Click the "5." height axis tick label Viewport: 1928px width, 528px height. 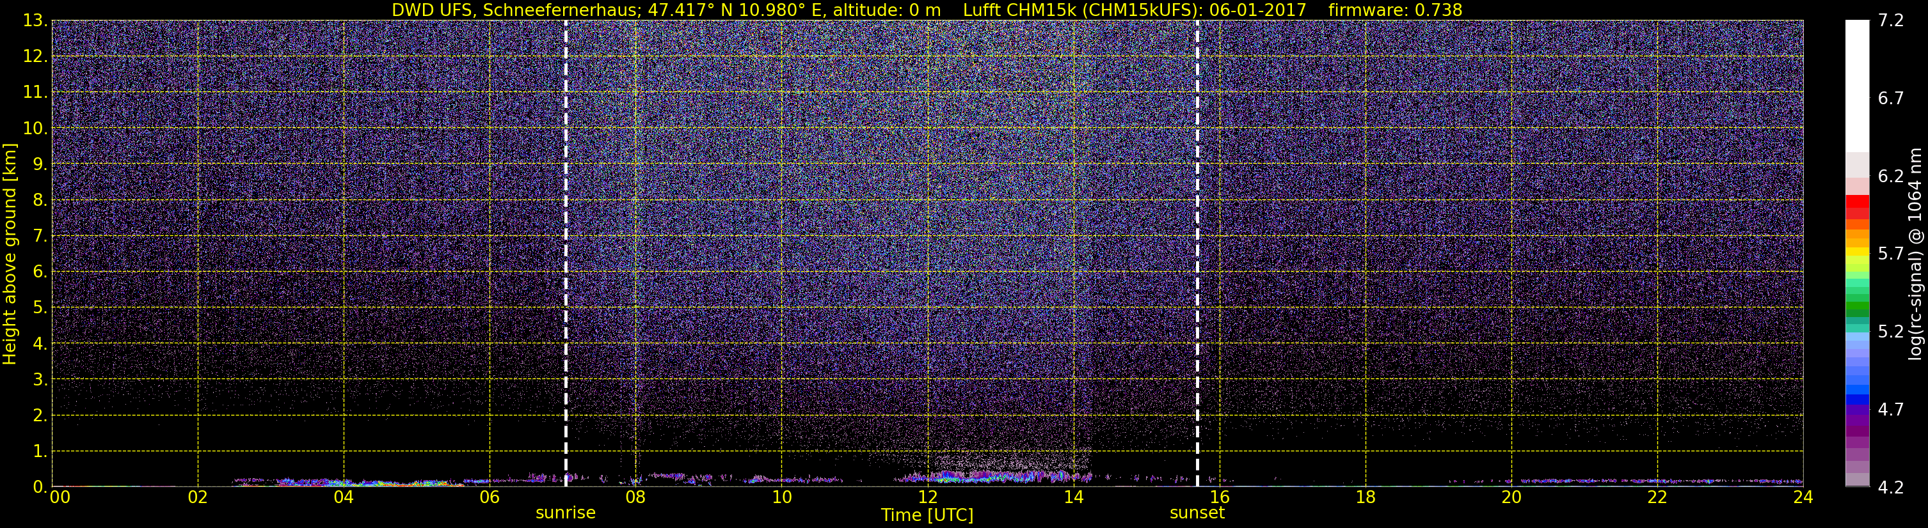pos(39,308)
